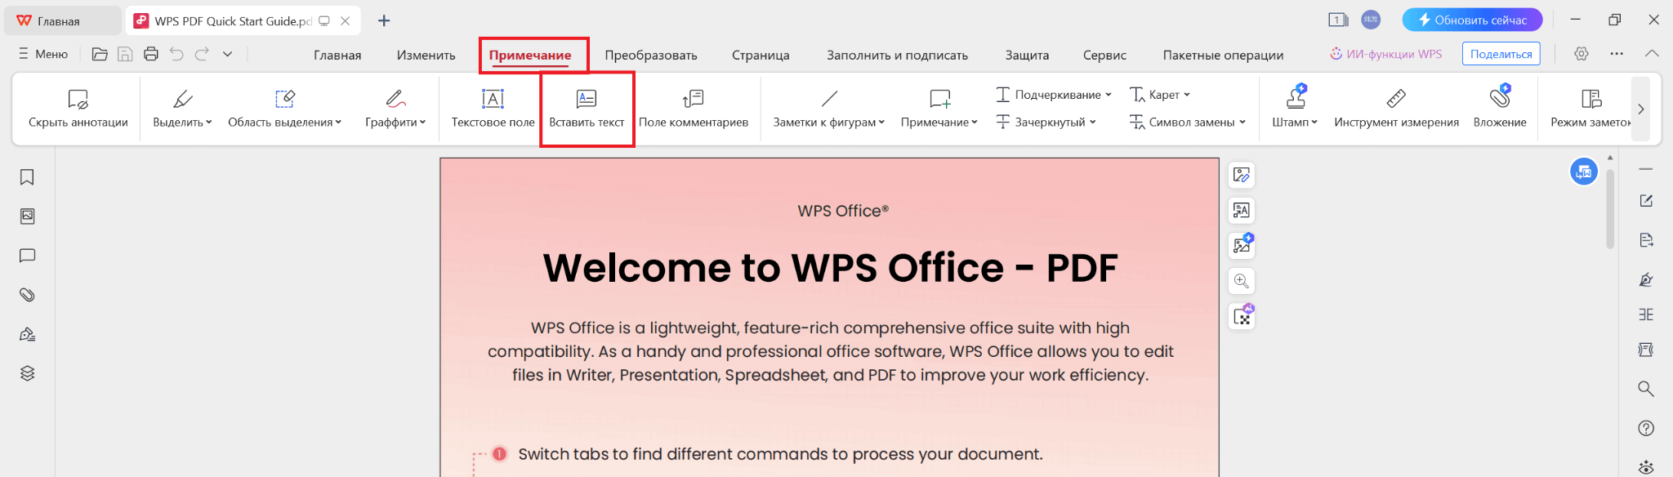Click the blue floating translate button
This screenshot has height=477, width=1673.
[1584, 172]
